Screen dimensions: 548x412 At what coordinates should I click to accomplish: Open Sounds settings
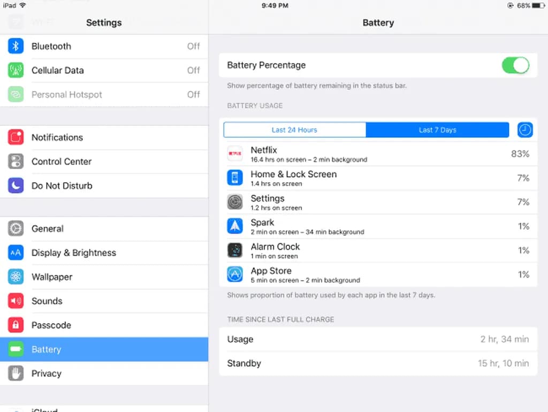click(x=104, y=301)
